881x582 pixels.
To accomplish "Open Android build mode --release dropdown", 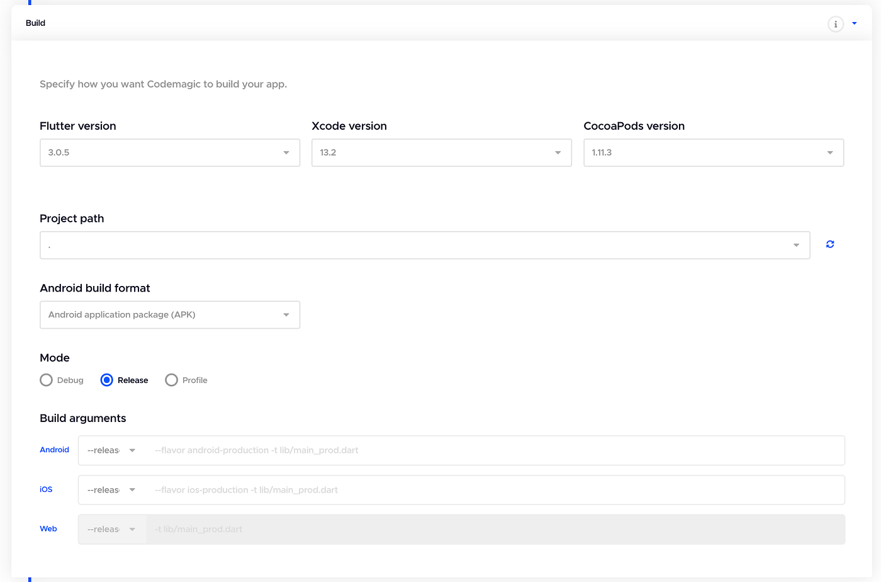I will 112,450.
